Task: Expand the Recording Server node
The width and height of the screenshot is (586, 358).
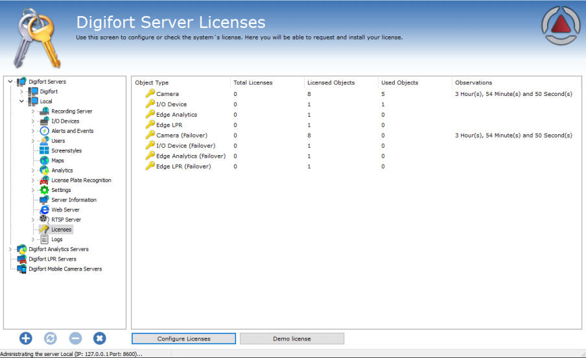Action: point(33,111)
